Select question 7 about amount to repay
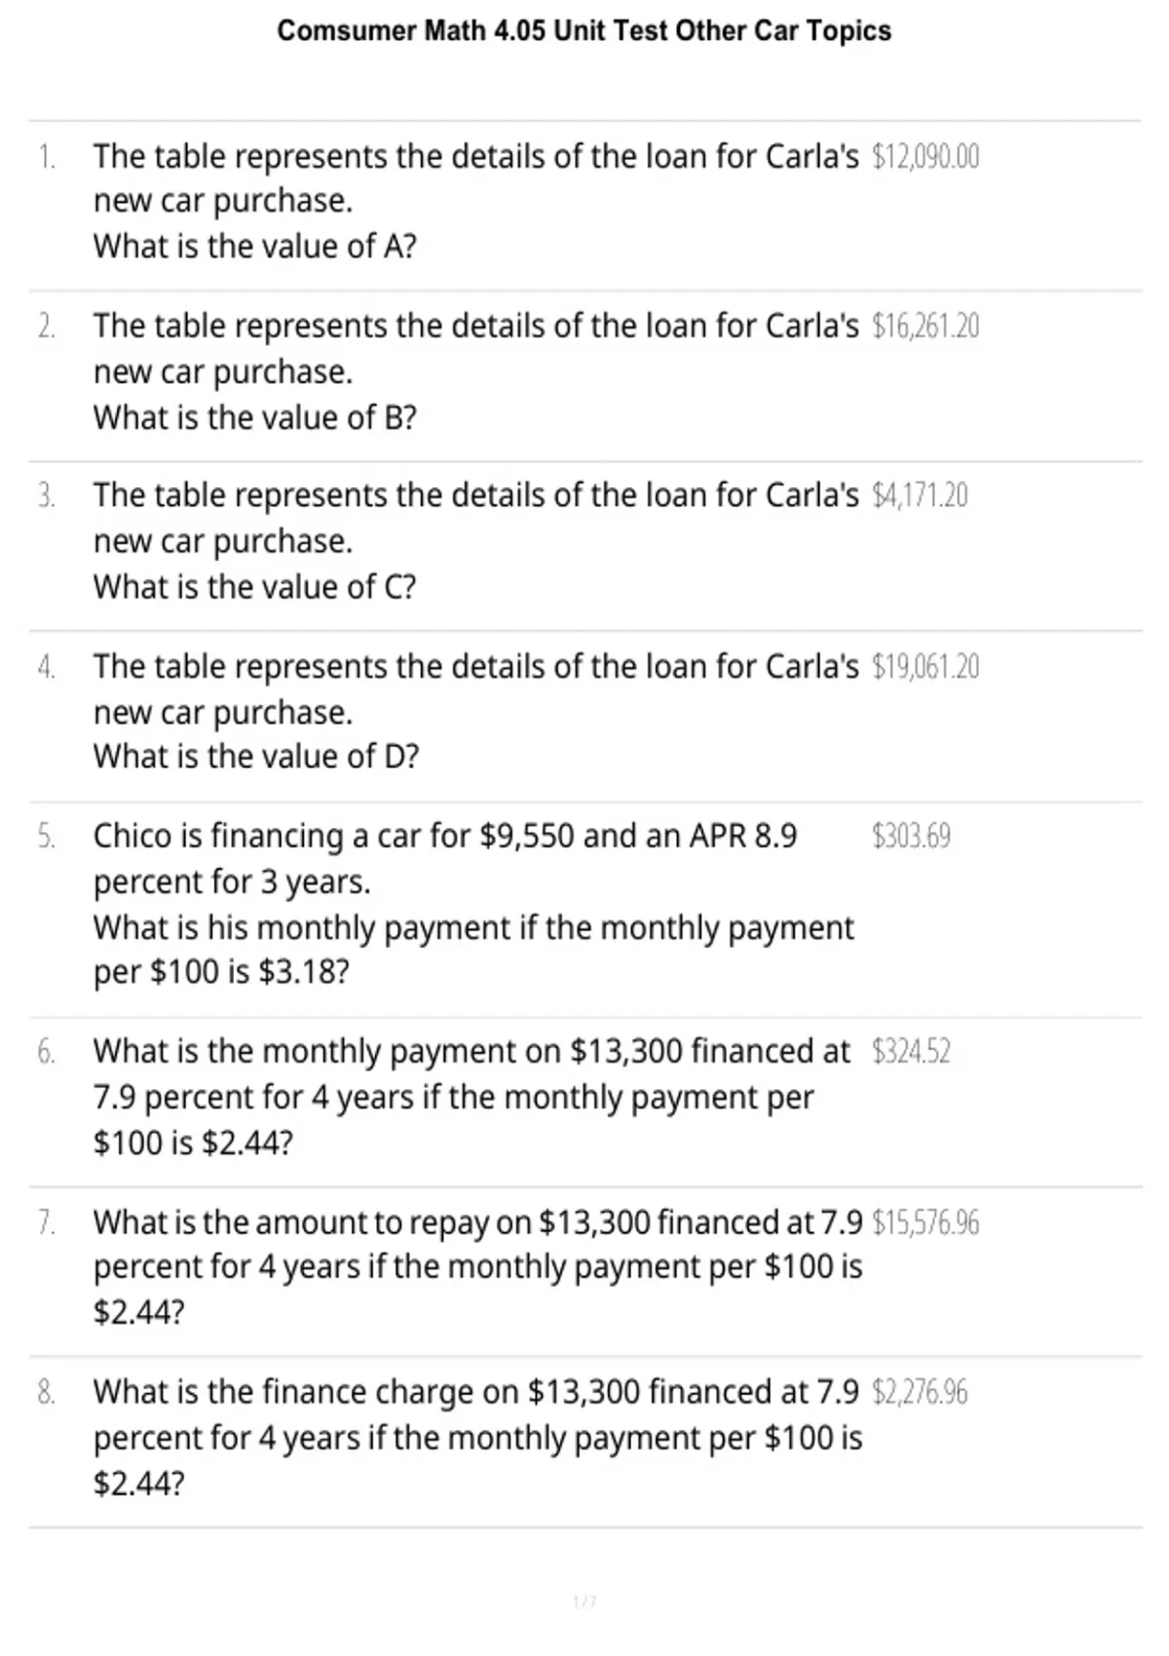The height and width of the screenshot is (1656, 1169). pyautogui.click(x=477, y=1267)
